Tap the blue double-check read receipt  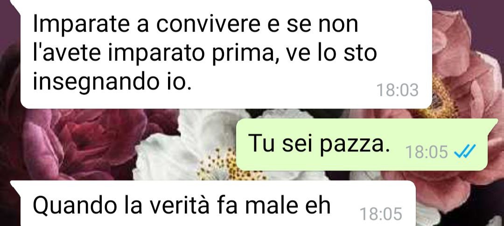pos(464,151)
